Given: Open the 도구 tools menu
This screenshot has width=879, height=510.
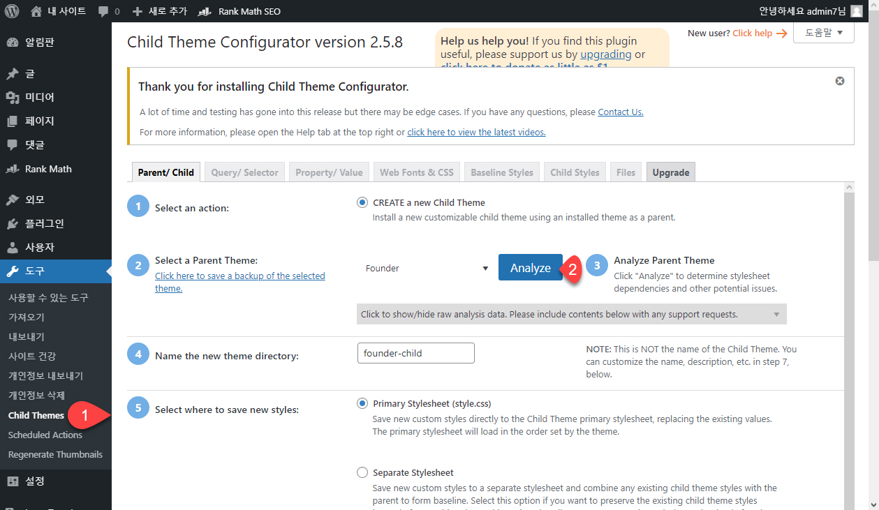Looking at the screenshot, I should click(56, 271).
